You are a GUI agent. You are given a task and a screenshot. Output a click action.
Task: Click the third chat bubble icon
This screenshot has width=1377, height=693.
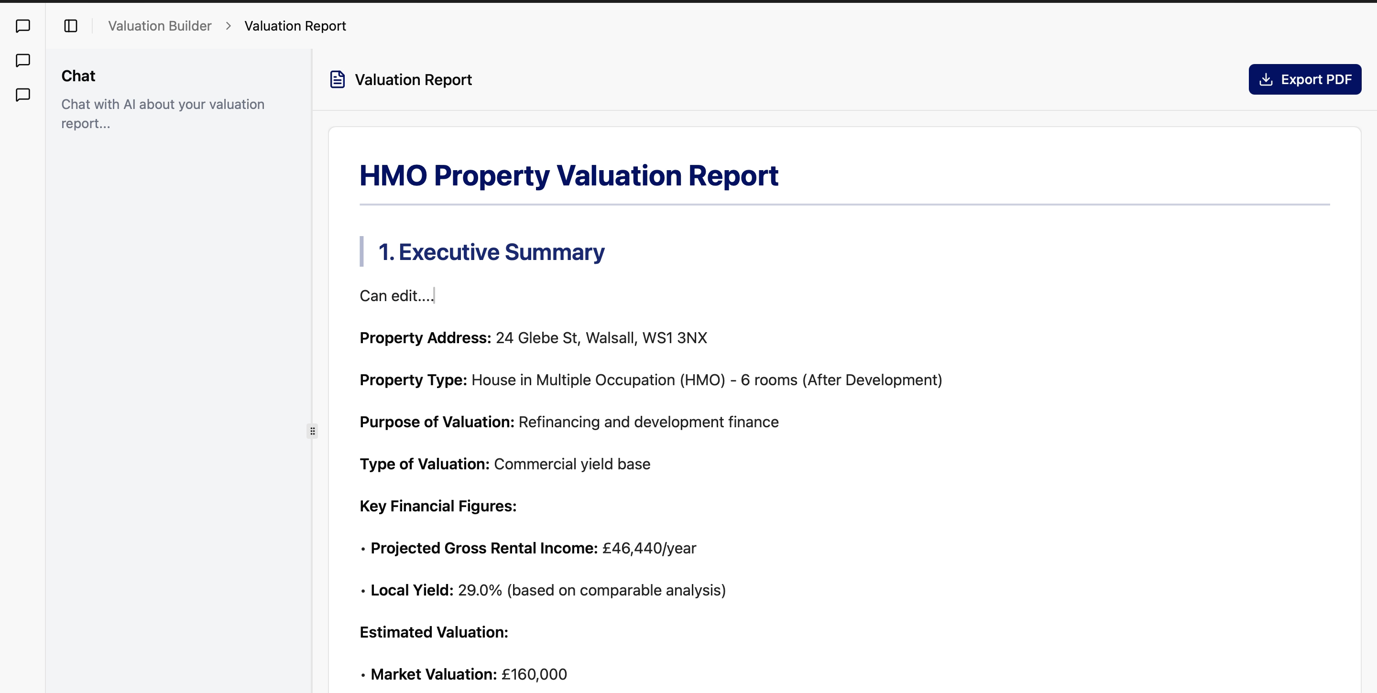click(22, 95)
